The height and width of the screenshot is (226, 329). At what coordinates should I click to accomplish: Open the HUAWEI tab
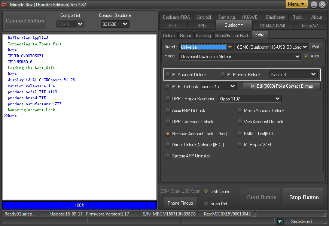point(250,17)
